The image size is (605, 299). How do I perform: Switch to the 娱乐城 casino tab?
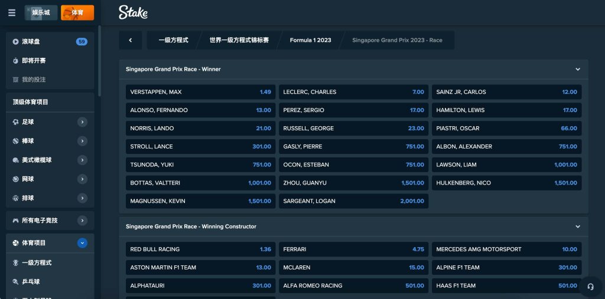[x=41, y=13]
